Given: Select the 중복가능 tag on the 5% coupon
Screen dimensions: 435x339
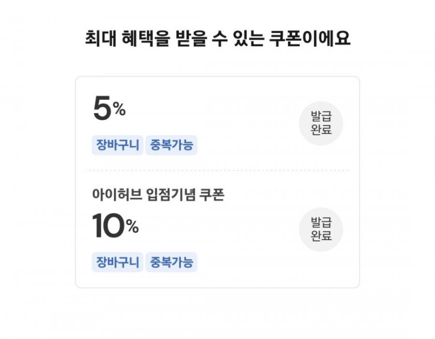Looking at the screenshot, I should click(171, 145).
